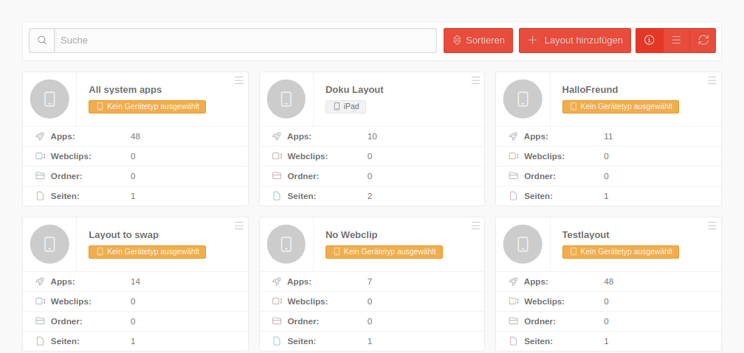
Task: Refresh the layouts list with the reload icon
Action: 703,41
